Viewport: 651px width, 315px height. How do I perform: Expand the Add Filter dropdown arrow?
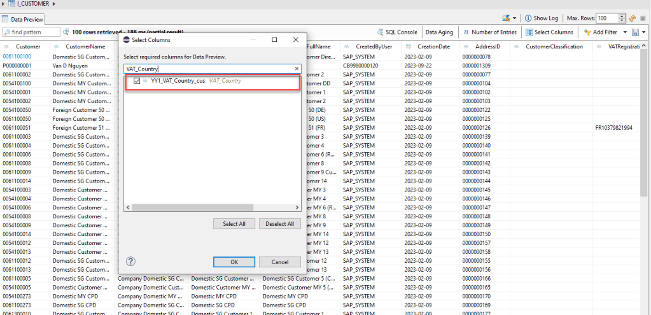click(626, 32)
